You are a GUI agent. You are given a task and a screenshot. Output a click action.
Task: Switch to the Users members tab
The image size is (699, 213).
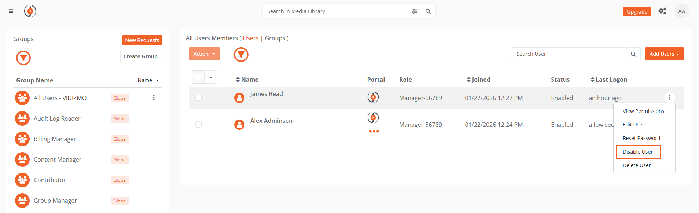pyautogui.click(x=250, y=38)
